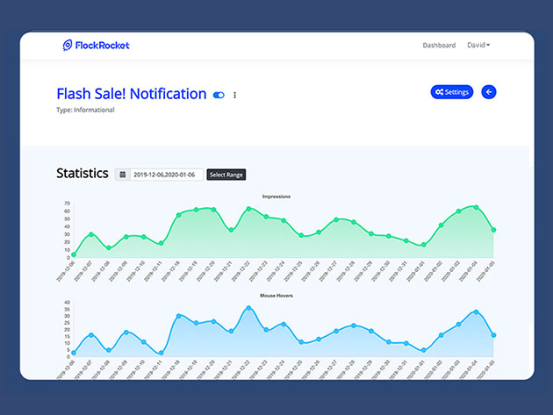Click the date range input field

pyautogui.click(x=167, y=175)
